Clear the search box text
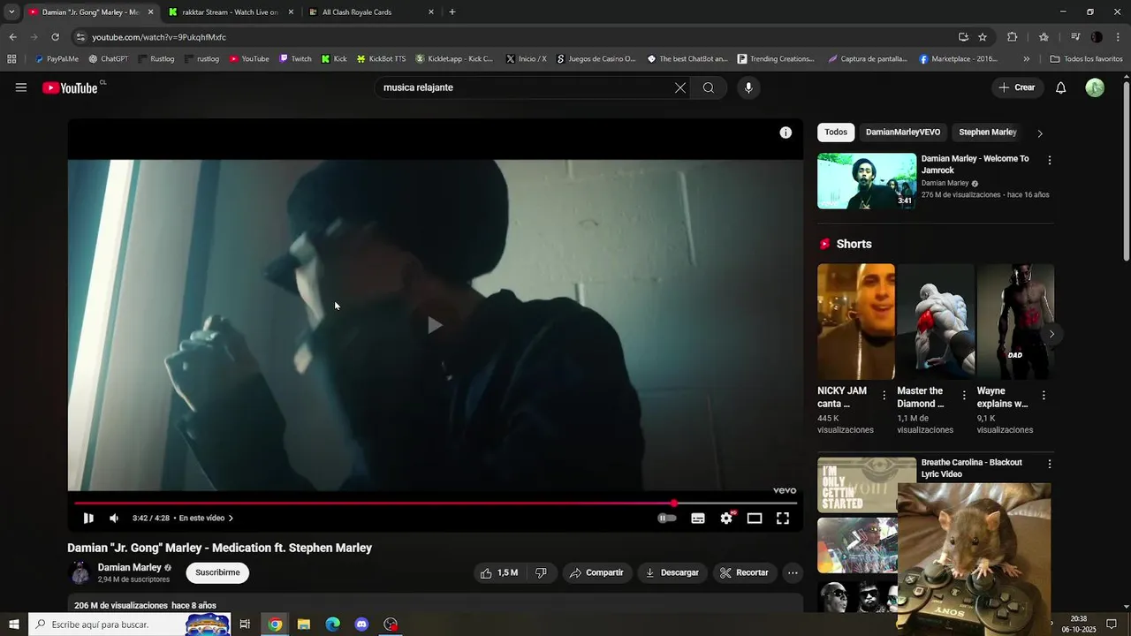 click(x=680, y=87)
